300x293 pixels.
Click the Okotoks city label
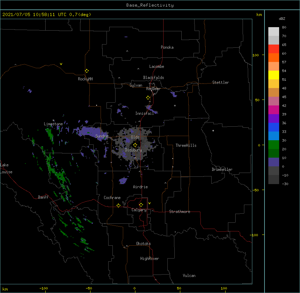143,244
